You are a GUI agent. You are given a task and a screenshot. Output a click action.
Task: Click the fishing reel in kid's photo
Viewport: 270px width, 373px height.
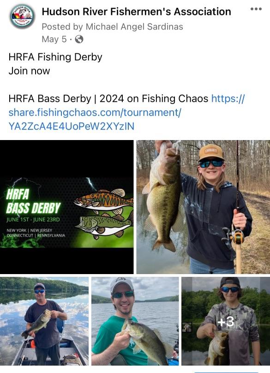click(234, 236)
